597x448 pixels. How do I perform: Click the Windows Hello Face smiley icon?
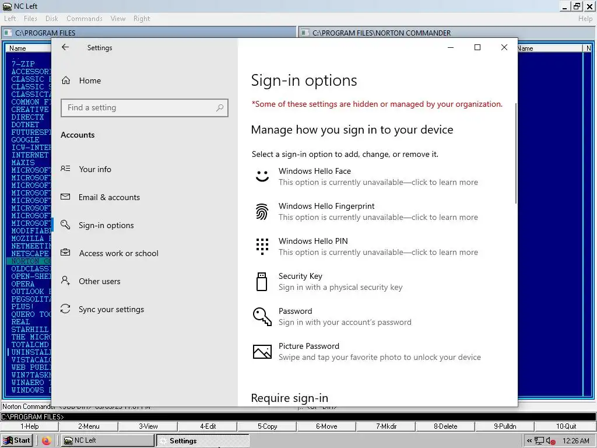pyautogui.click(x=262, y=176)
